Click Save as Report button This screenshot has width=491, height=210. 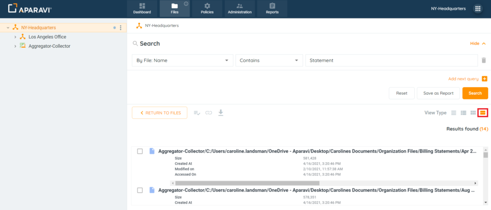[438, 93]
